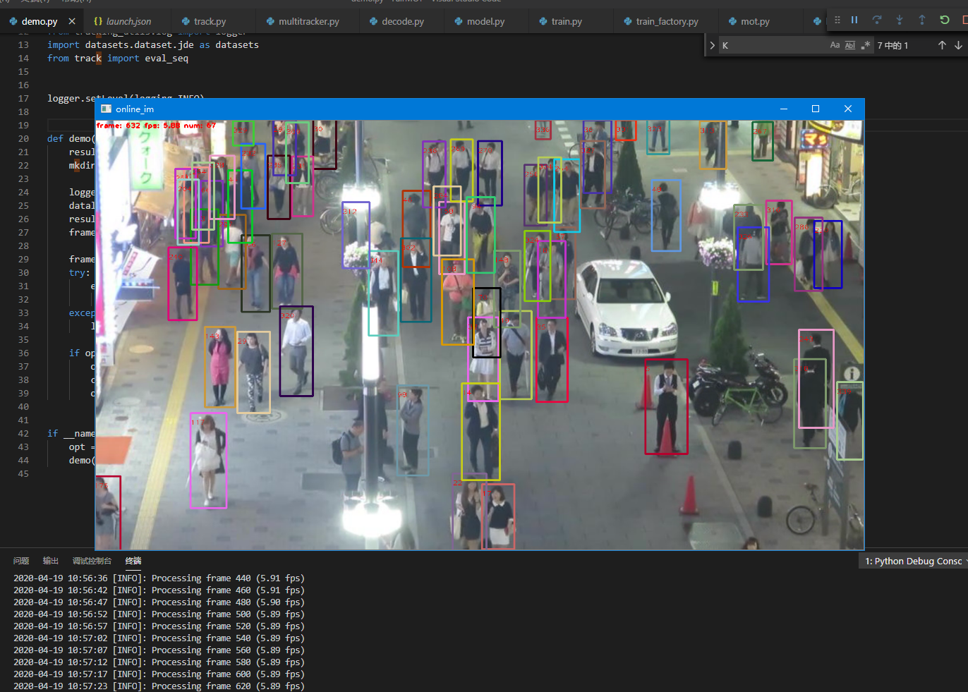Select the 调试控制台 panel tab

pos(92,560)
